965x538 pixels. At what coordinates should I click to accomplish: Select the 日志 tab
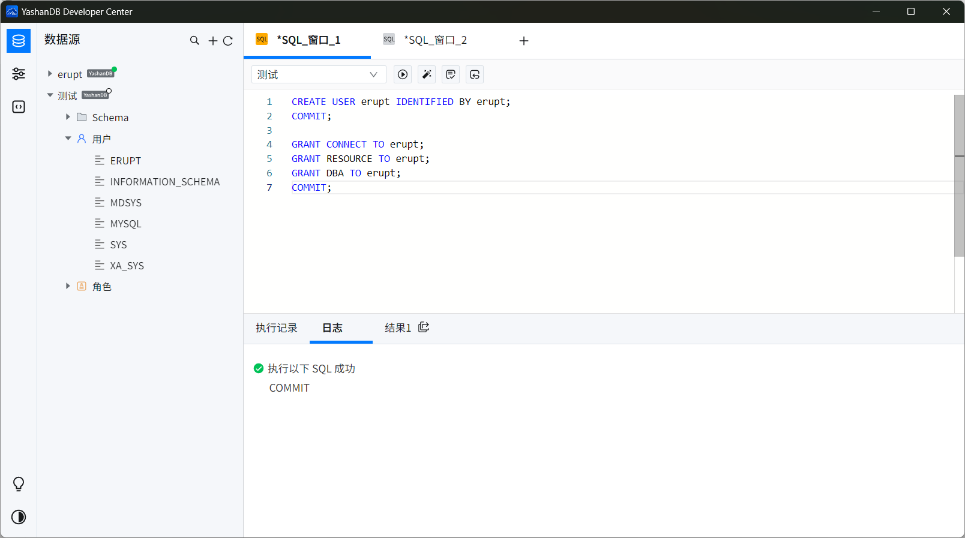332,328
